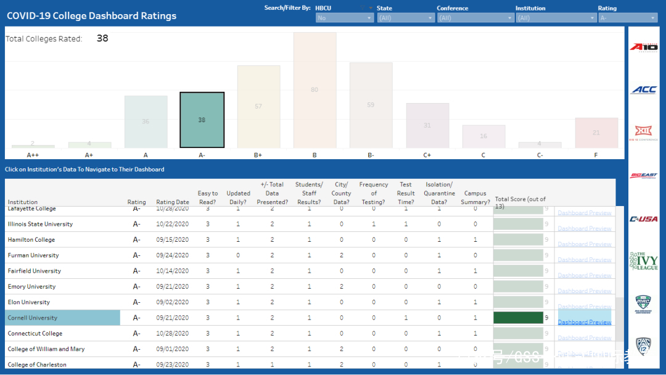Viewport: 666px width, 375px height.
Task: Click the A- bar showing 38
Action: coord(202,120)
